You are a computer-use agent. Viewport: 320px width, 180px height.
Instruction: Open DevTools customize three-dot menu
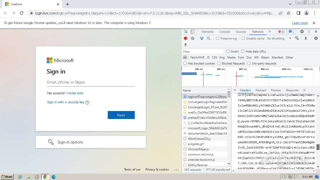(x=309, y=32)
